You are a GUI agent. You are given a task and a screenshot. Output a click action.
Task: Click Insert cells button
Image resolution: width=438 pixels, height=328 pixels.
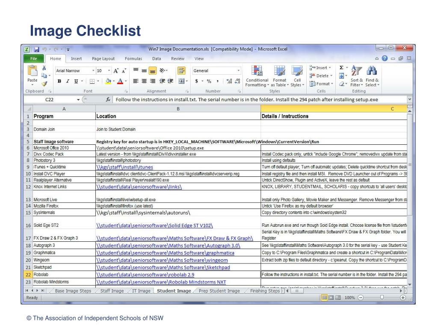320,68
